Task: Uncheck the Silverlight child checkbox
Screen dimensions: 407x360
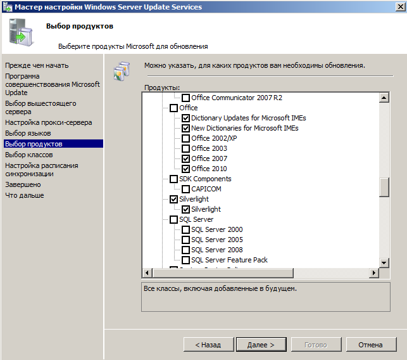Action: point(185,209)
